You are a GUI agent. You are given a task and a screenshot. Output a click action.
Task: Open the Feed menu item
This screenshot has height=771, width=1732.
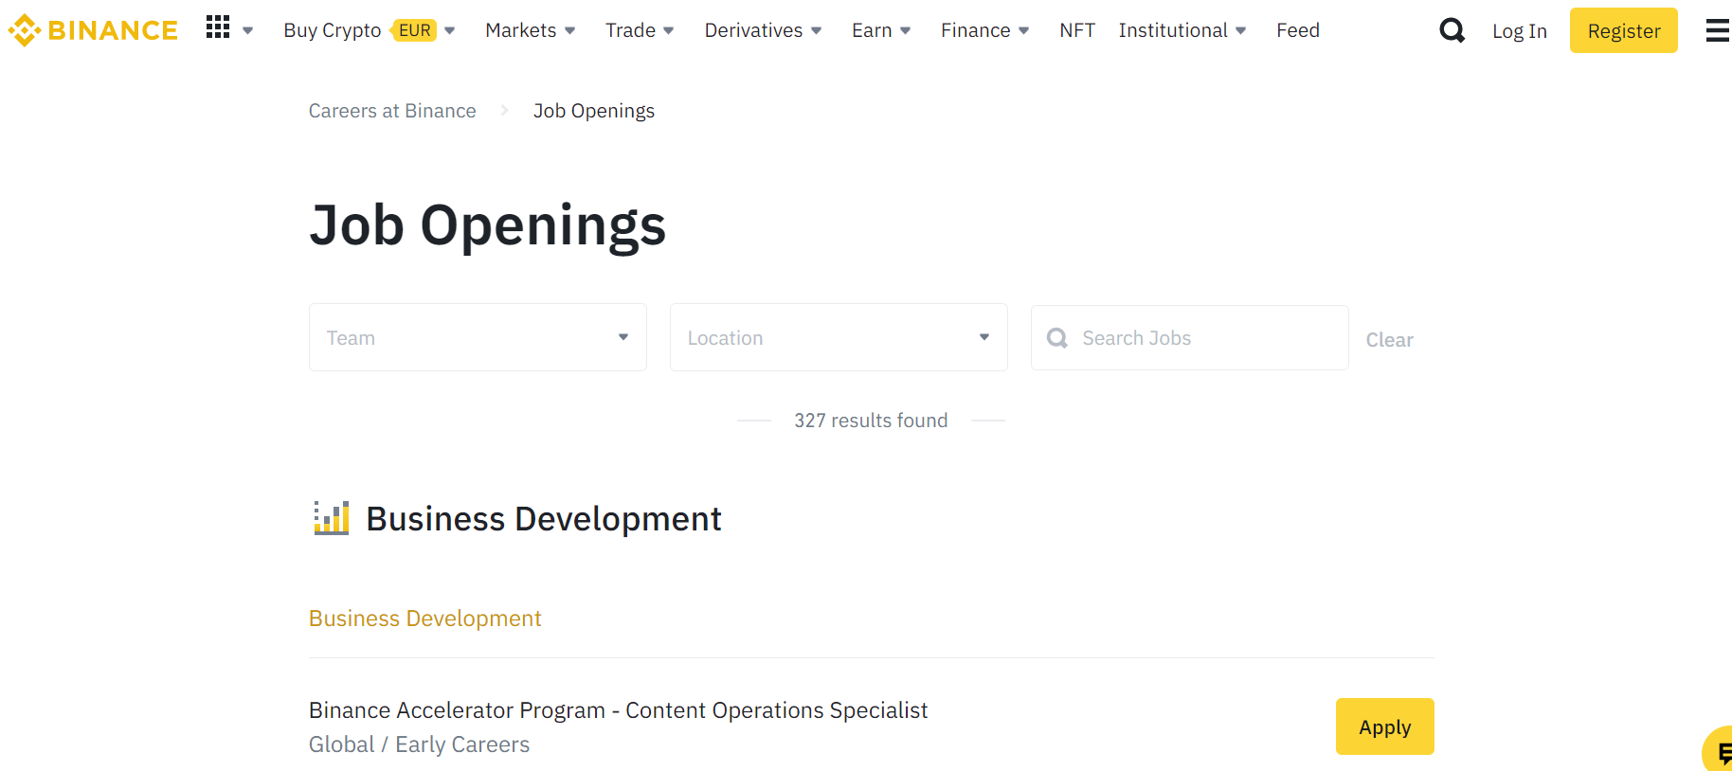click(x=1297, y=30)
